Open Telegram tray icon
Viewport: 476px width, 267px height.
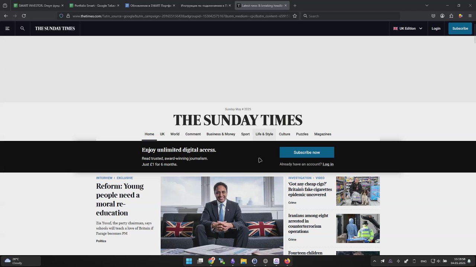pos(382,261)
